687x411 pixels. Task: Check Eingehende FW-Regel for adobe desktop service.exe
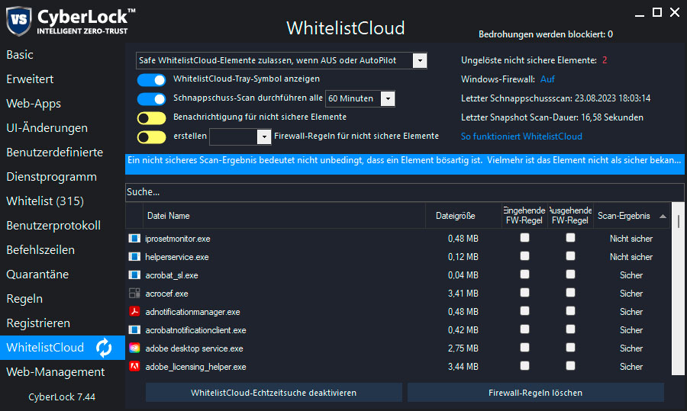[524, 348]
